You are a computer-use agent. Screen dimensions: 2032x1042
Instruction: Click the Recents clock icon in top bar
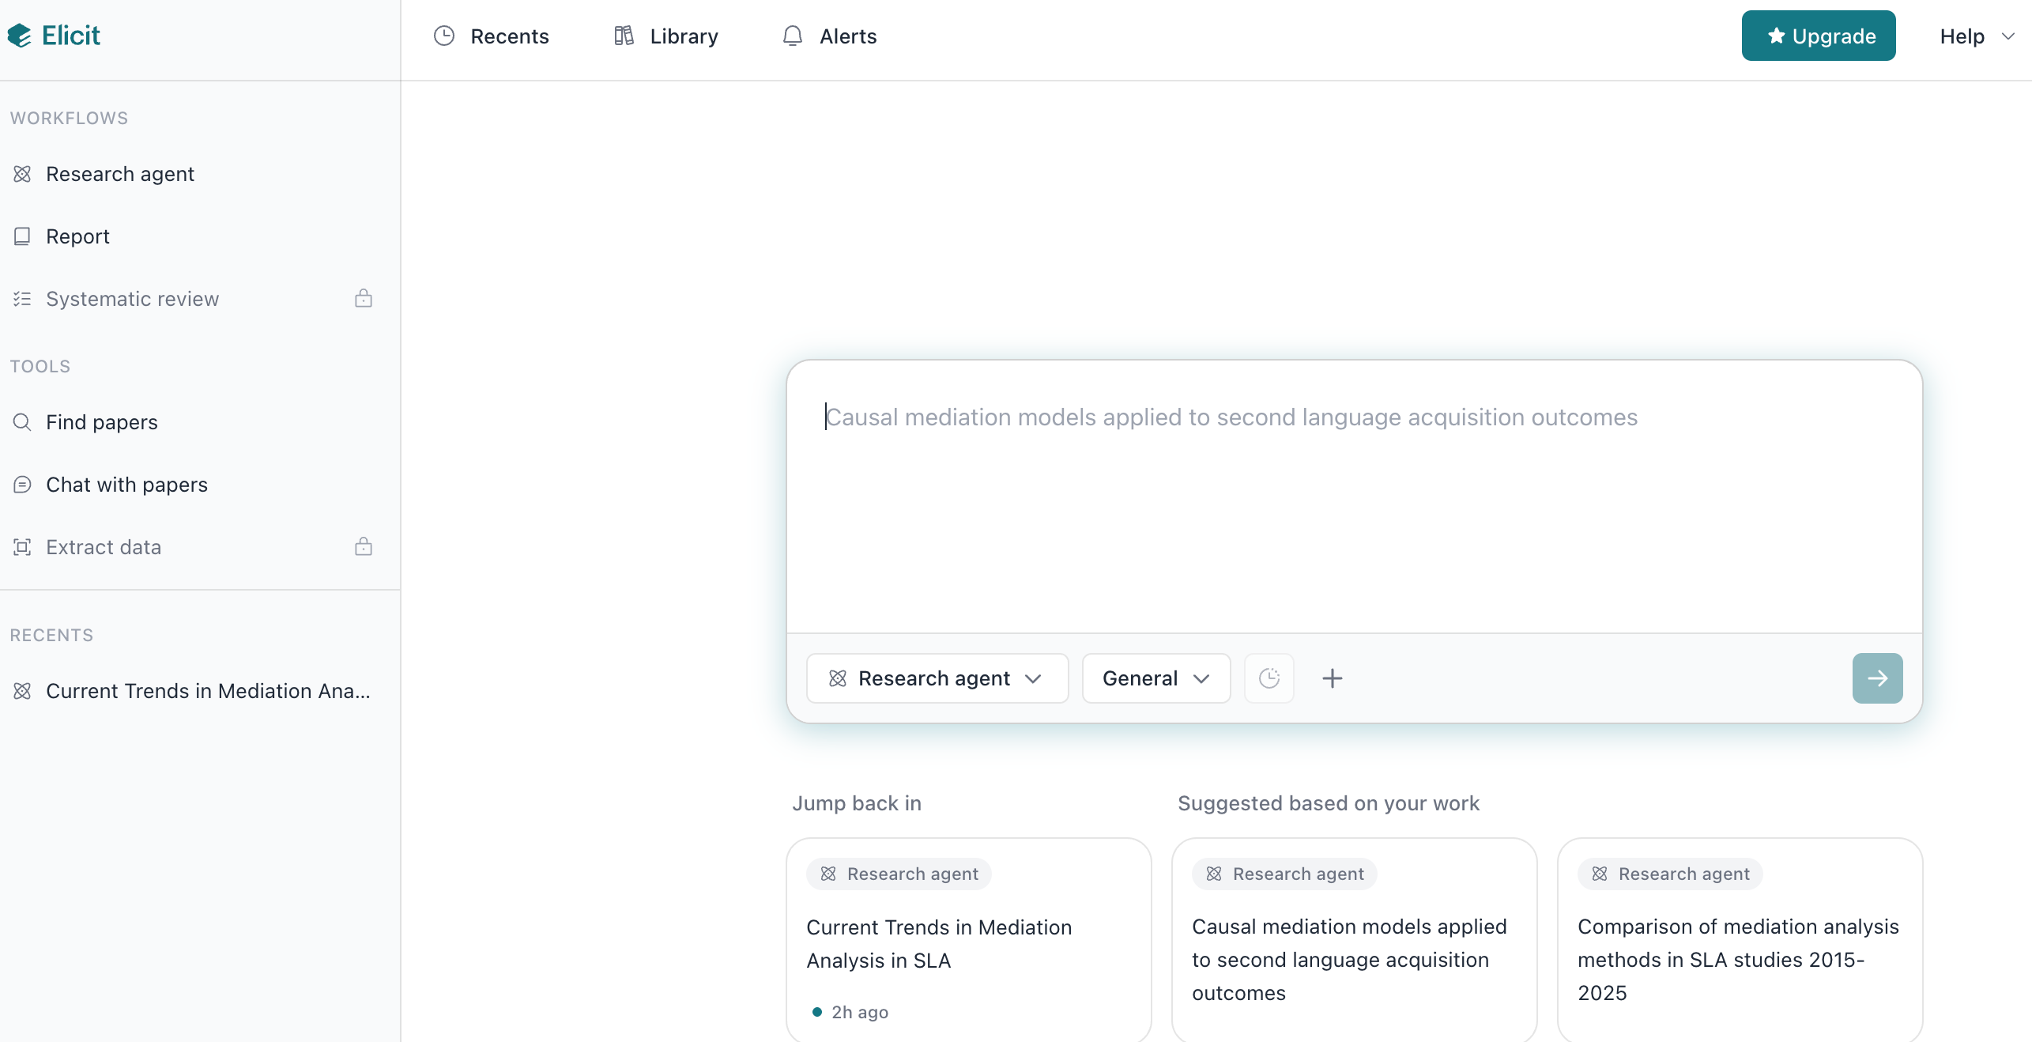point(444,36)
